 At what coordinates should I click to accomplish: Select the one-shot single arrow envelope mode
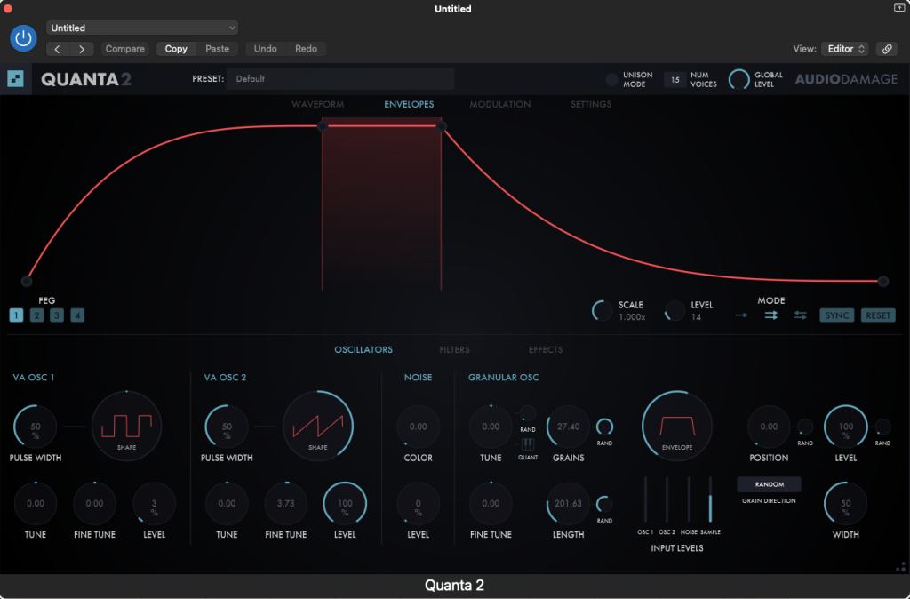point(741,315)
